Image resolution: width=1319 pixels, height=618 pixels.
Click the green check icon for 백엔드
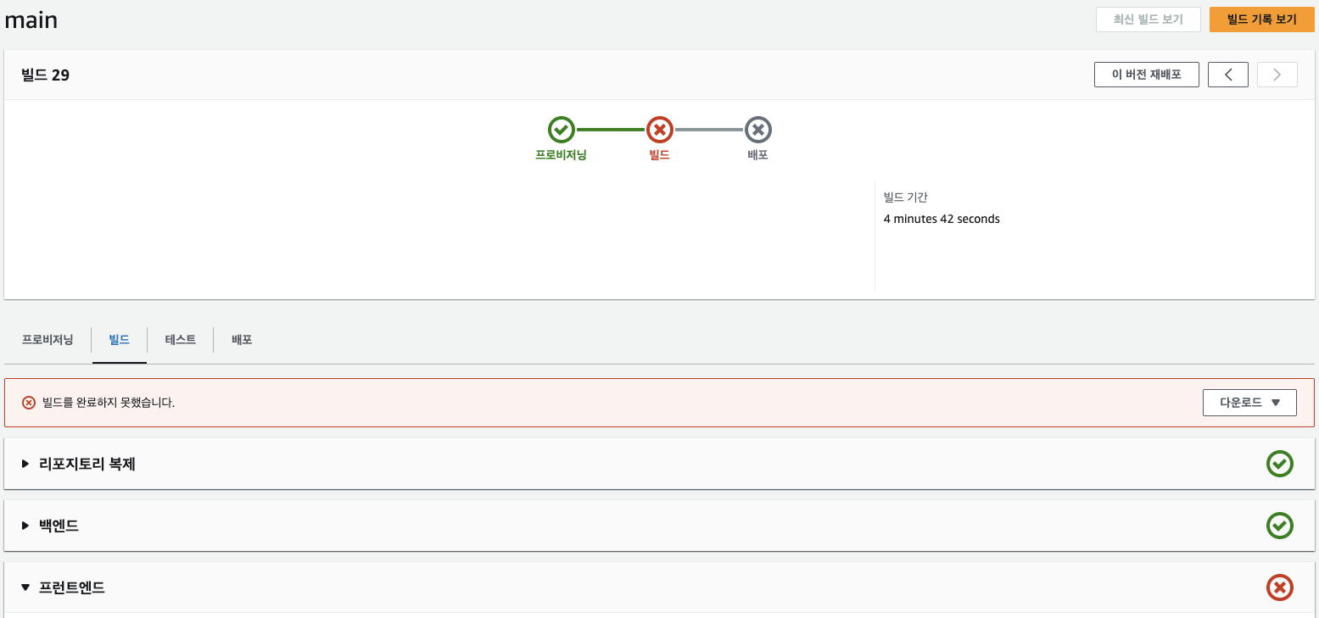point(1280,526)
